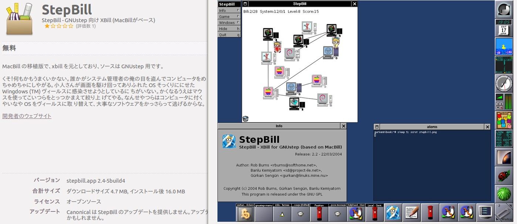Screen dimensions: 517x224
Task: Click the ladybug dock icon
Action: click(x=504, y=175)
